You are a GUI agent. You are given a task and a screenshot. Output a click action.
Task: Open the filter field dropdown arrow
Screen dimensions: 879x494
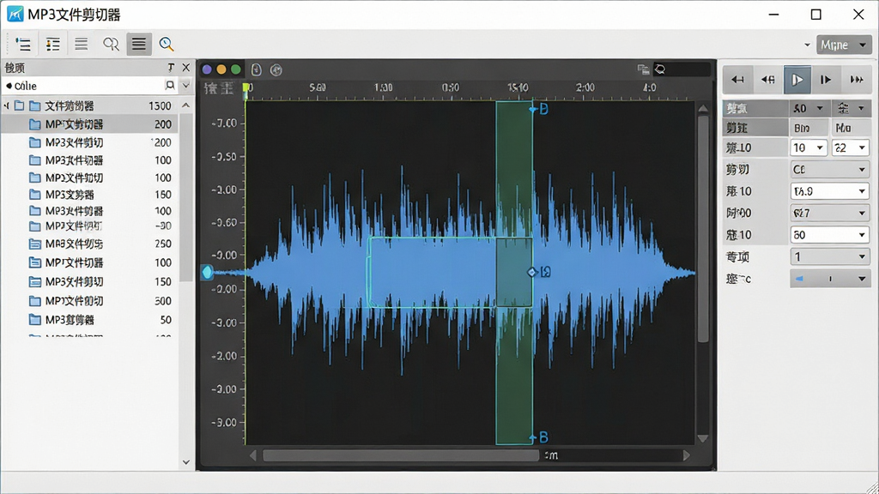pyautogui.click(x=186, y=86)
